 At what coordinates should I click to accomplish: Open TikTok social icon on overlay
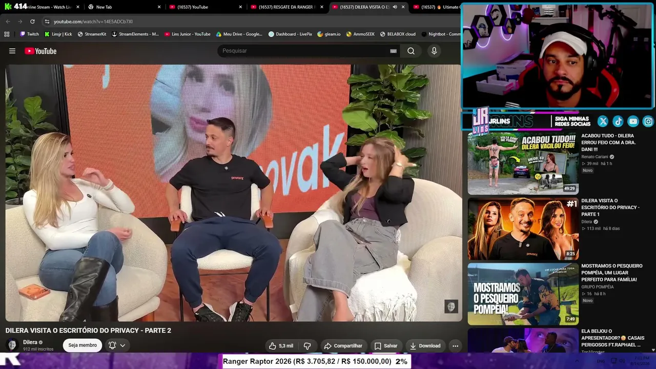(618, 121)
